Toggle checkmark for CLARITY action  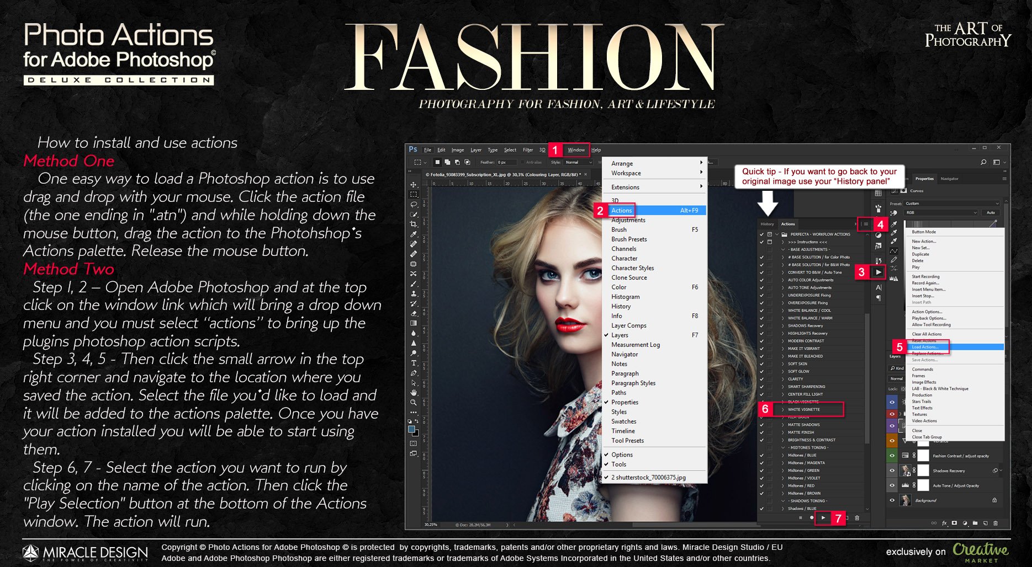[761, 379]
